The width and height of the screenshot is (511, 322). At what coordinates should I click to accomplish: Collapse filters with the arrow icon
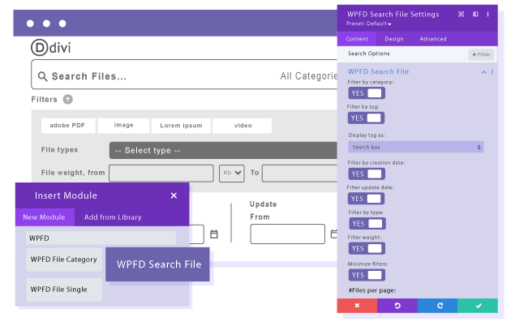point(68,99)
